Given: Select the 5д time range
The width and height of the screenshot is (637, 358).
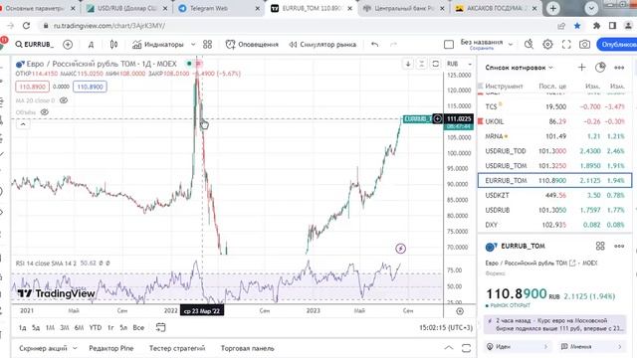Looking at the screenshot, I should pos(36,327).
